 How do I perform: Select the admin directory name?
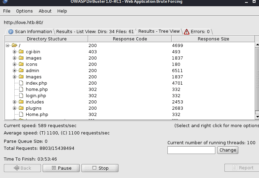[x=33, y=70]
